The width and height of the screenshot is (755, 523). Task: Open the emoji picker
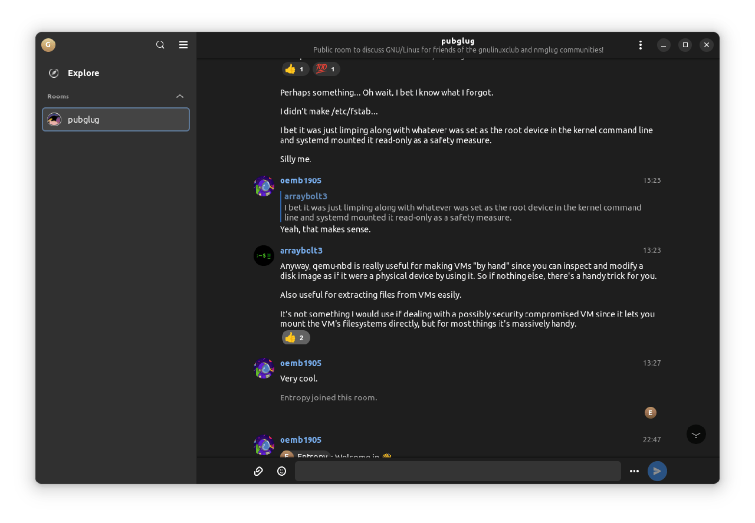click(281, 471)
